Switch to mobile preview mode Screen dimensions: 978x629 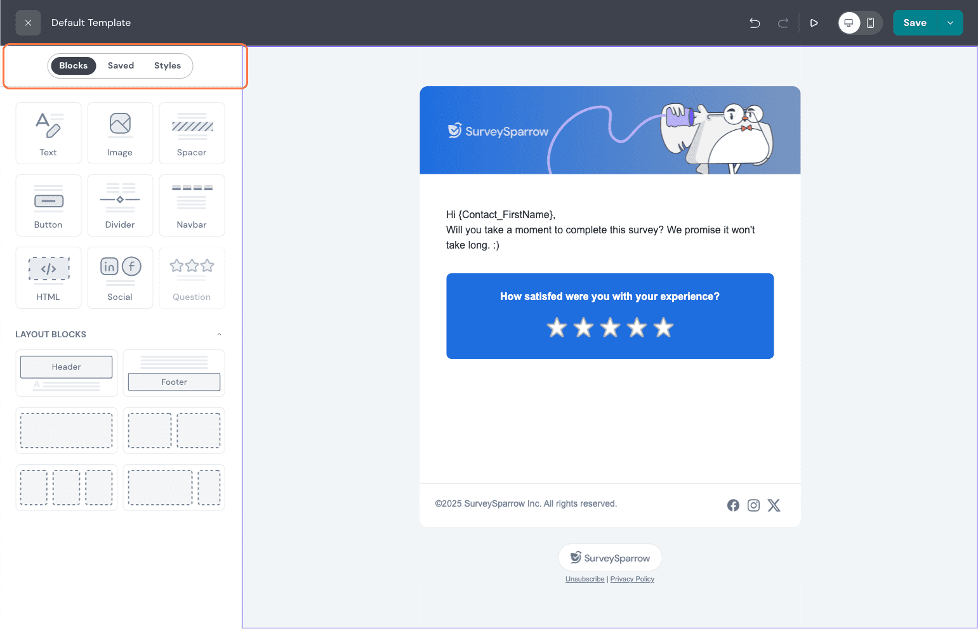pos(871,22)
